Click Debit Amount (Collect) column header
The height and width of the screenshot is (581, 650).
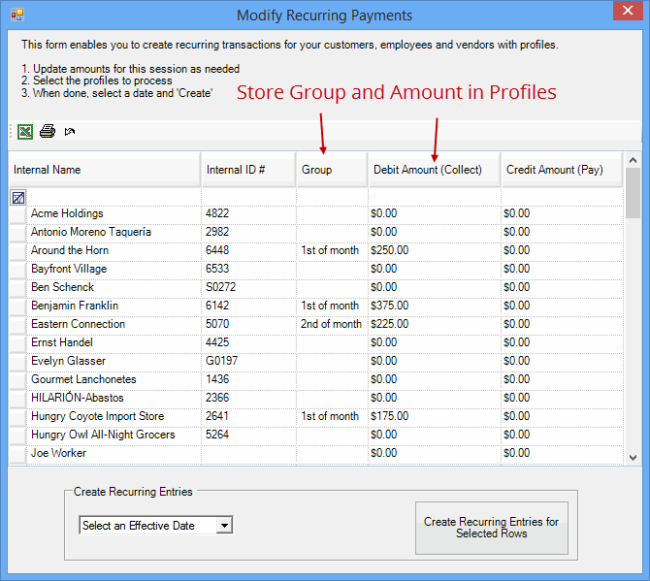coord(434,170)
